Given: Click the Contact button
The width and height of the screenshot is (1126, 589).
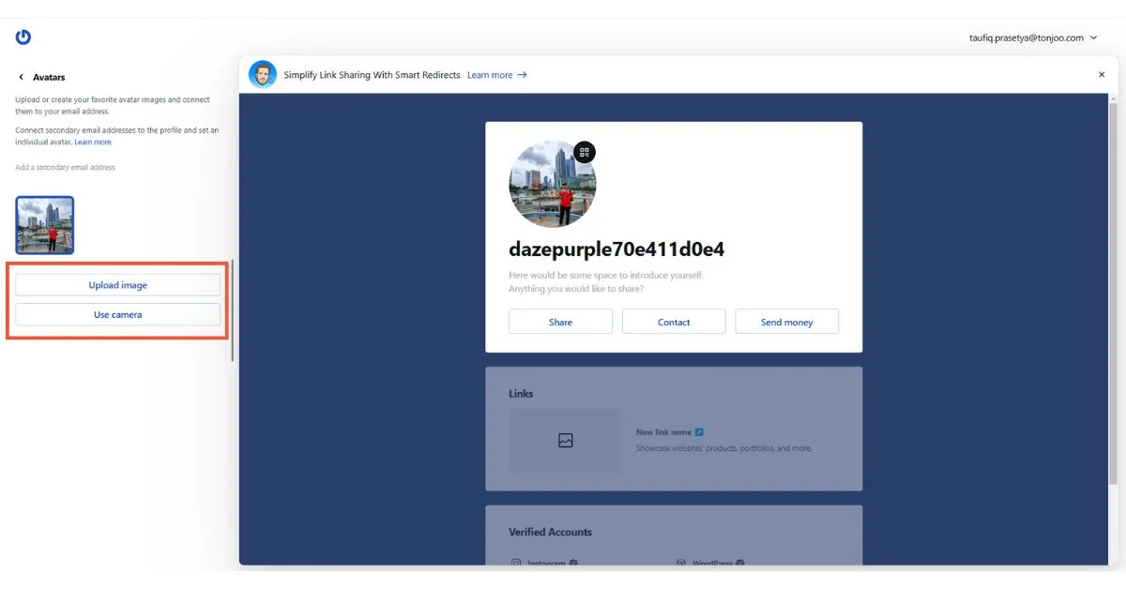Looking at the screenshot, I should click(x=674, y=321).
